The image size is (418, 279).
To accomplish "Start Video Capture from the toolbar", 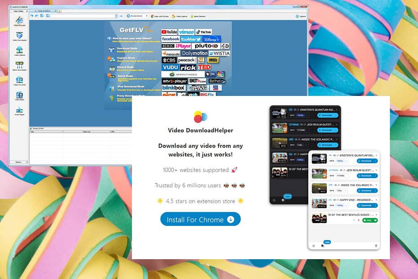I will tap(180, 16).
